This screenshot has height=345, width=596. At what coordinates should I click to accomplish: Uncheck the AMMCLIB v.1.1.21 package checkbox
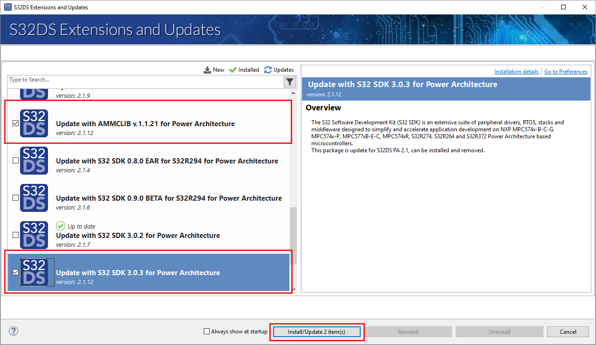[15, 123]
